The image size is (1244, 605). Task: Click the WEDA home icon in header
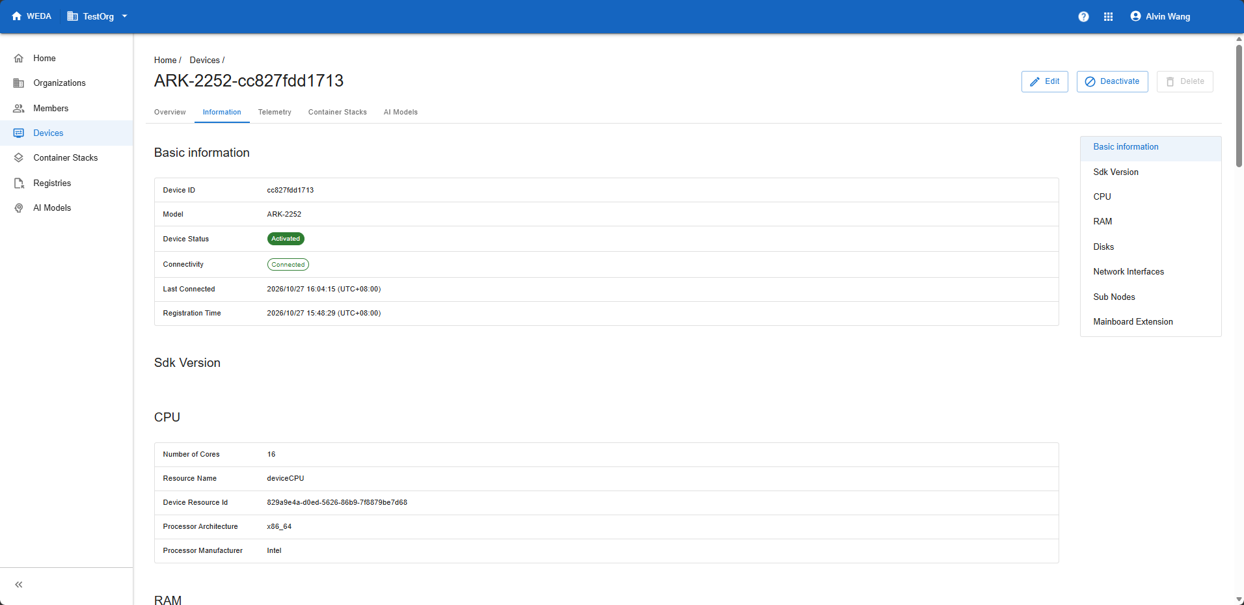click(x=17, y=16)
